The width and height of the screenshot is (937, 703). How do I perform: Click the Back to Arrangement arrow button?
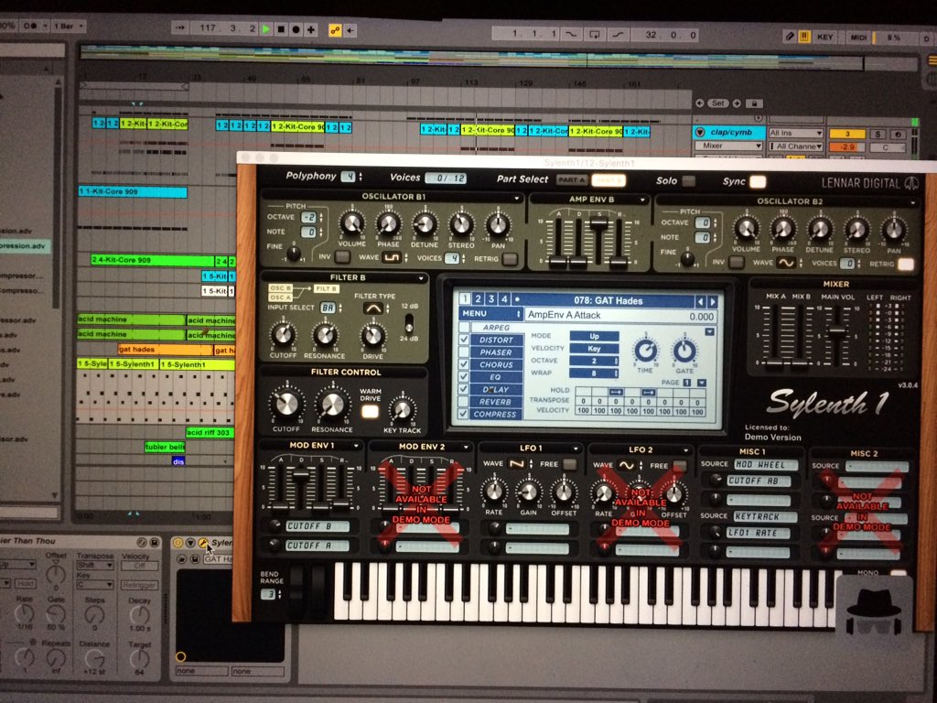[350, 30]
